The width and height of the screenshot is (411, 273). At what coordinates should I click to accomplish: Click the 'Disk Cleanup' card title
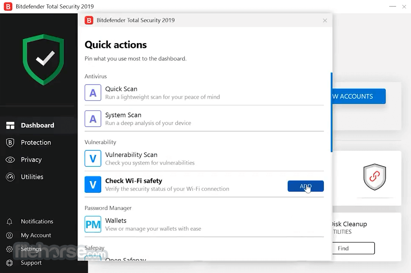coord(350,224)
